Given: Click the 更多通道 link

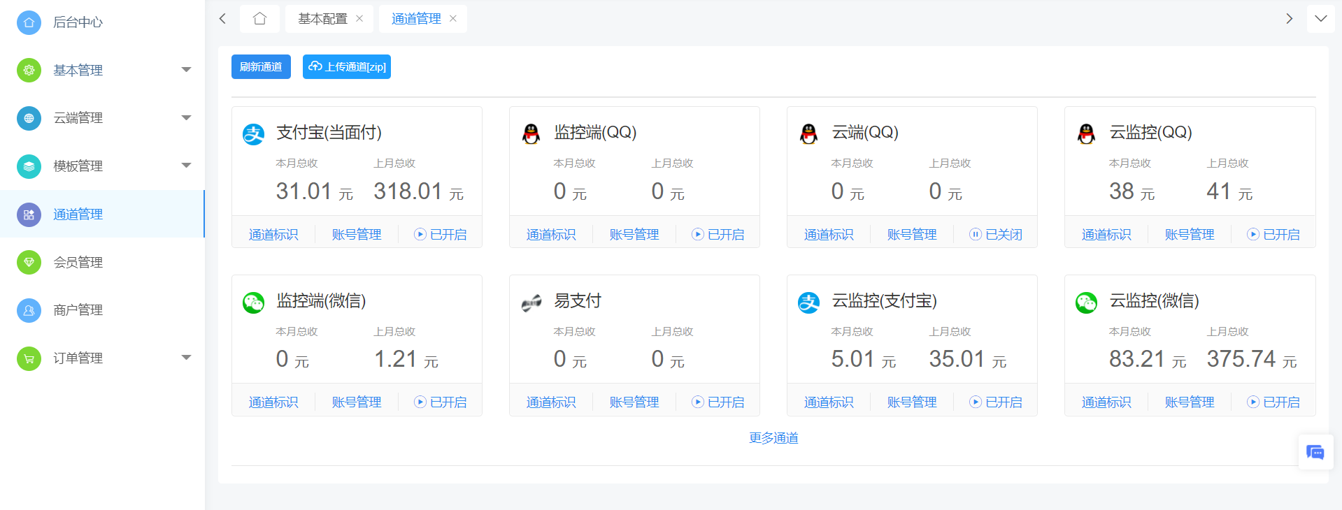Looking at the screenshot, I should point(773,438).
